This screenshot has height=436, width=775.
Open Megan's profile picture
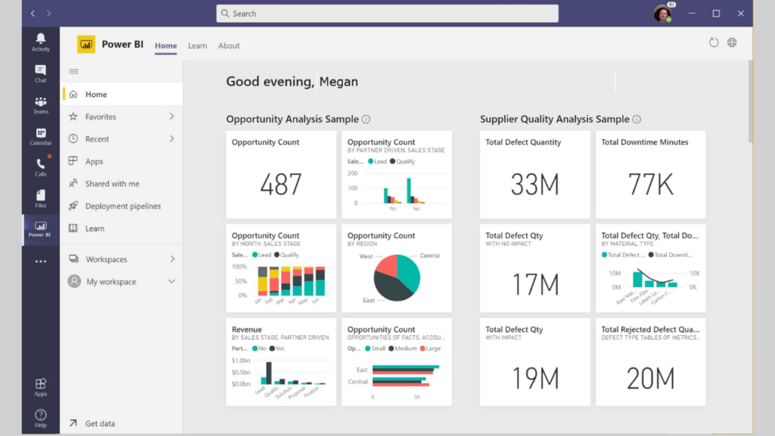(663, 14)
